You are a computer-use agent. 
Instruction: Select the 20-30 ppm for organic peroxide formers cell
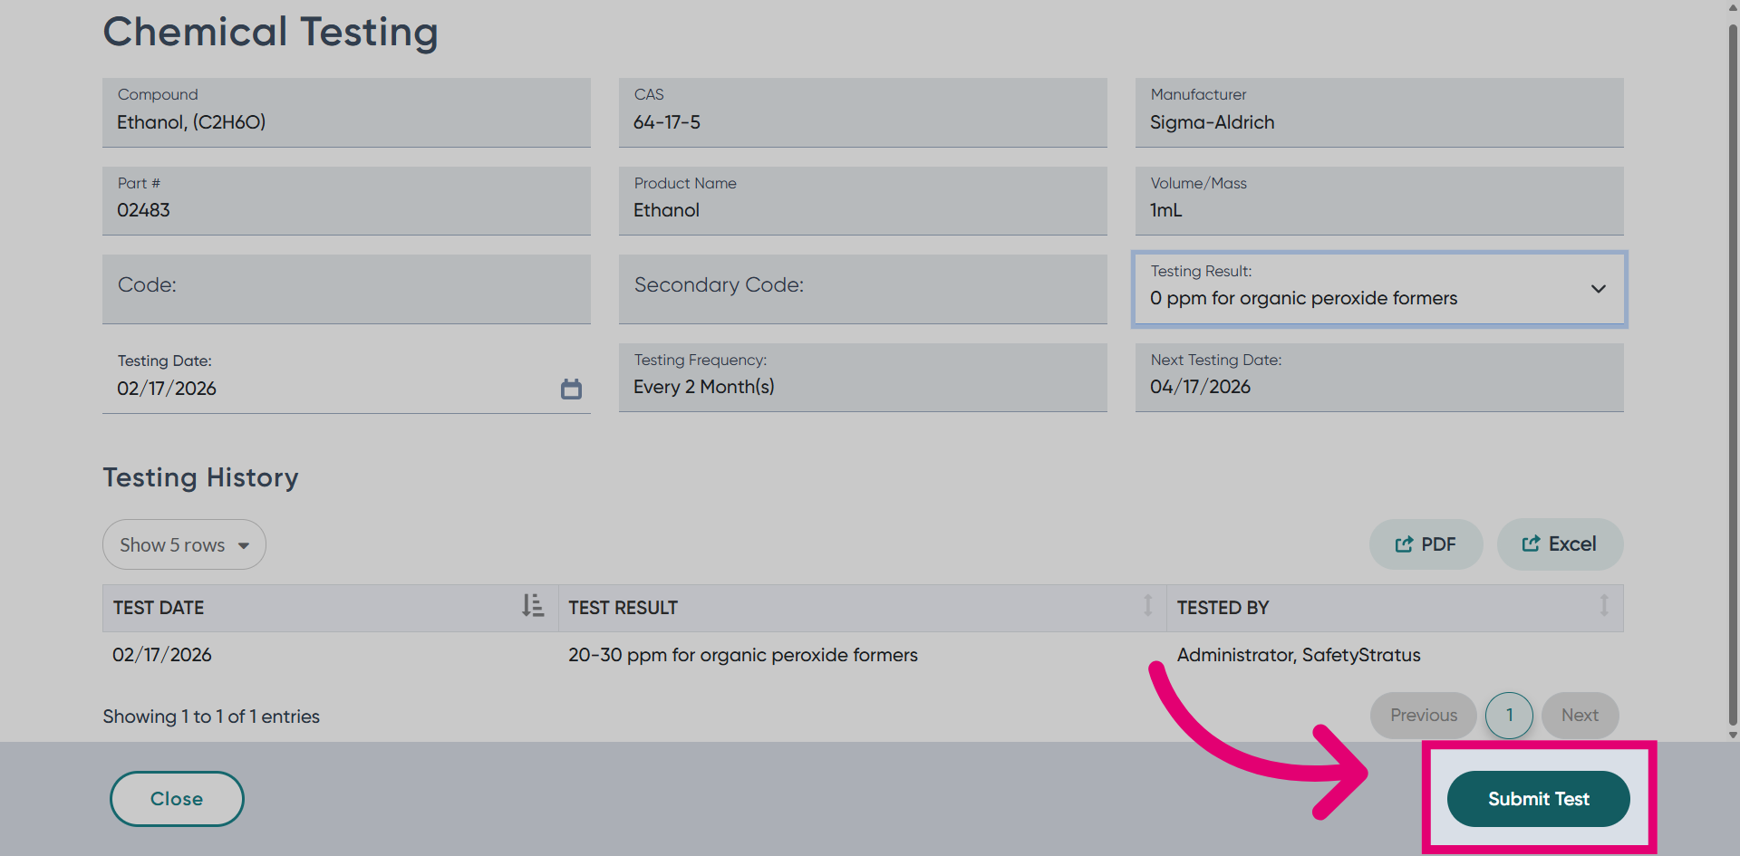pos(743,655)
